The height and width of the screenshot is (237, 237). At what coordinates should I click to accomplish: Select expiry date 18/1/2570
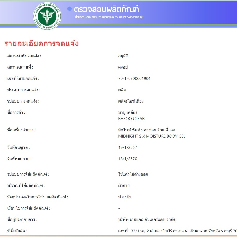click(128, 159)
